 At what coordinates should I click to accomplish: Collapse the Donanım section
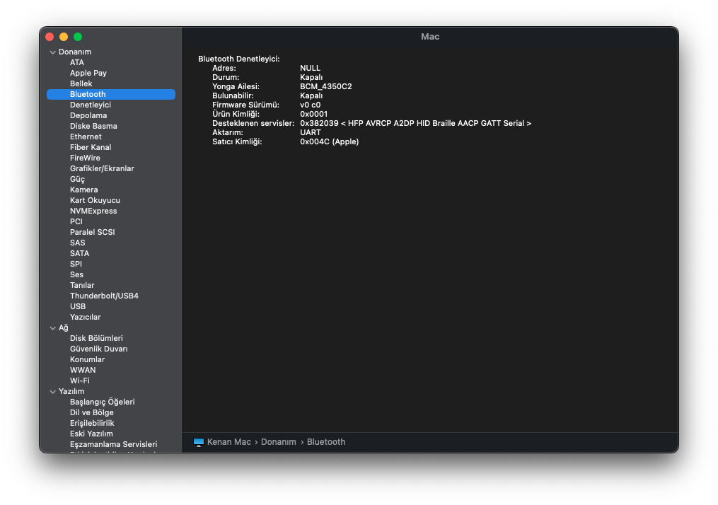(x=53, y=52)
